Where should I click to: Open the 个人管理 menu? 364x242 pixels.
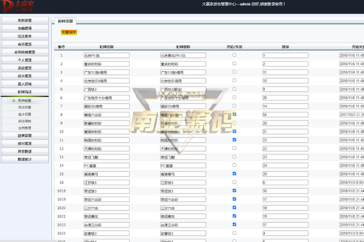(25, 60)
